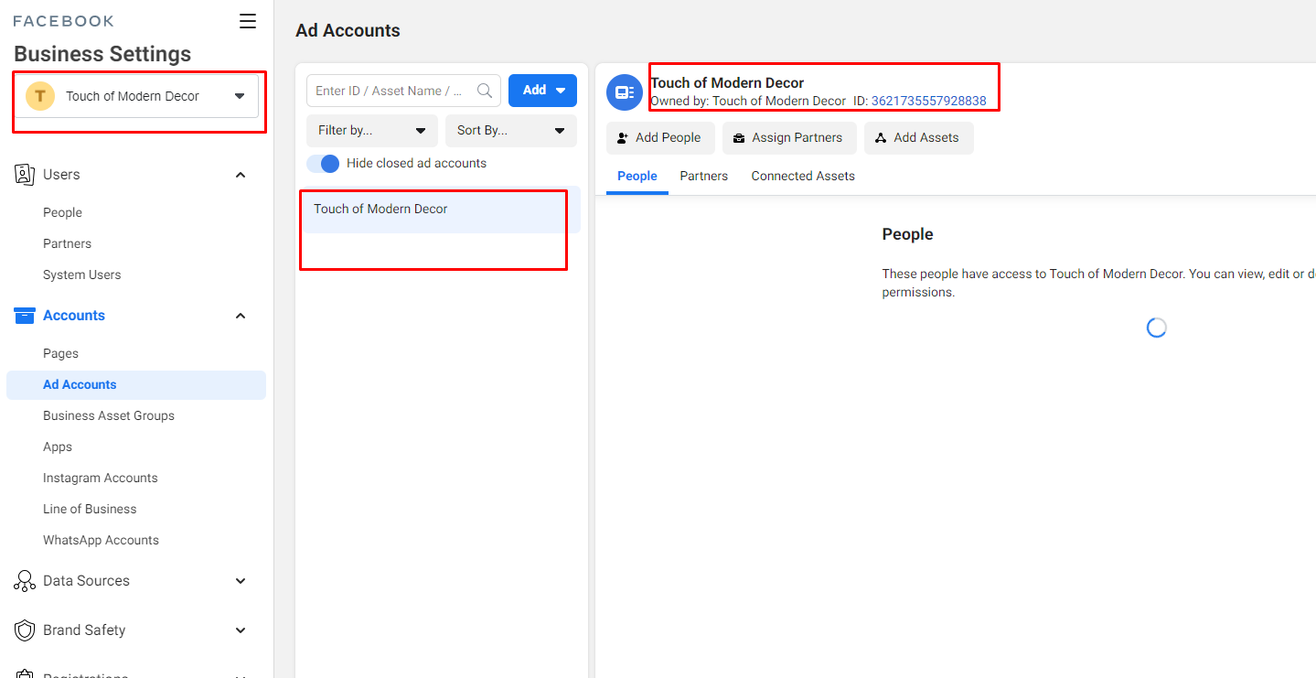
Task: Expand the Data Sources section
Action: [x=241, y=581]
